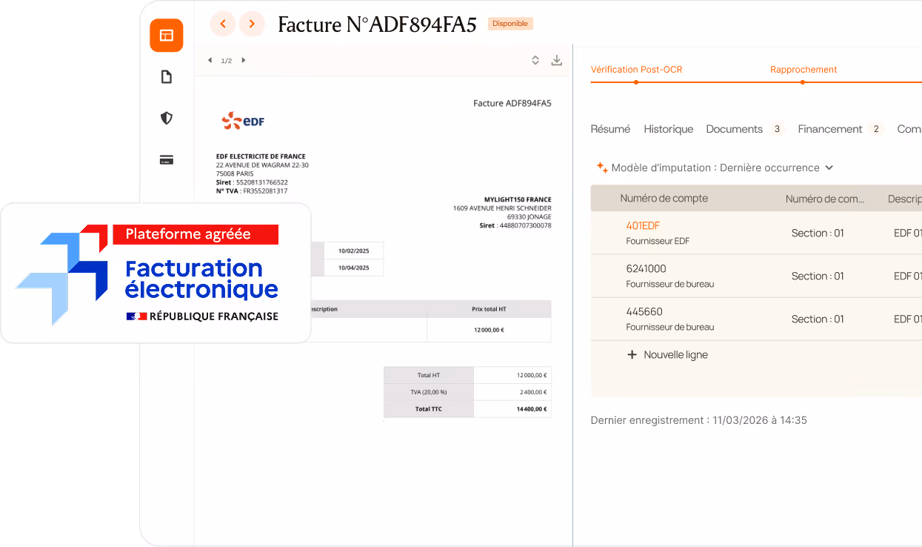
Task: Click the Fournisseur EDF label
Action: point(658,241)
